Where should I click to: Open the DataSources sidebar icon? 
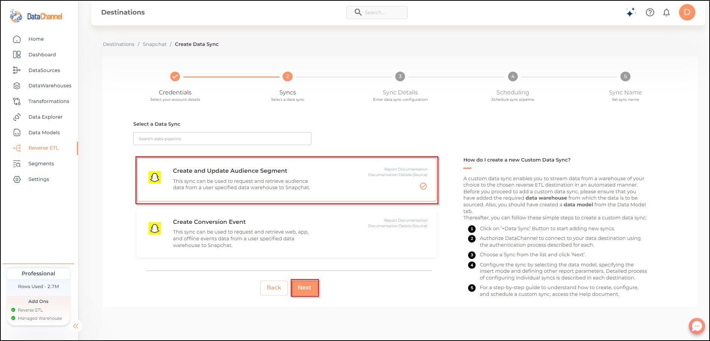[x=17, y=70]
